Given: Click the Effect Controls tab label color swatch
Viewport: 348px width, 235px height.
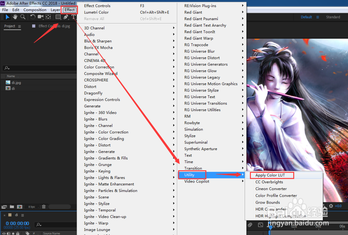Looking at the screenshot, I should (x=34, y=26).
